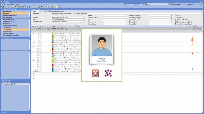The image size is (204, 114).
Task: Toggle the einzeilige Darstellung checkbox
Action: [x=176, y=24]
